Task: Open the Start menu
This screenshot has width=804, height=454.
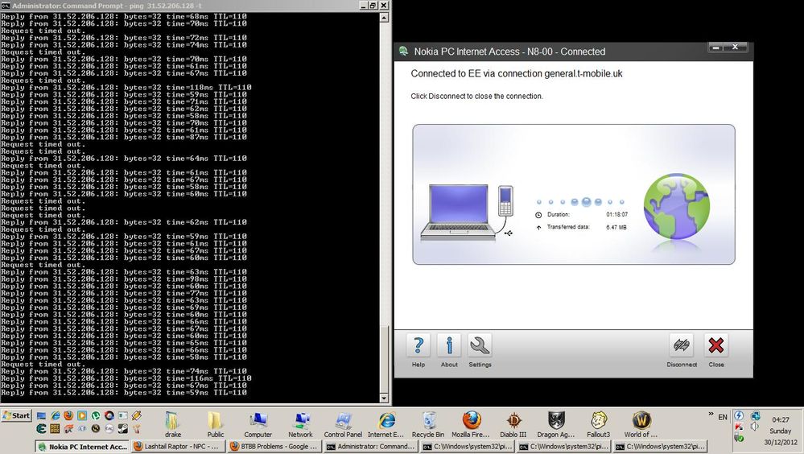Action: coord(16,415)
